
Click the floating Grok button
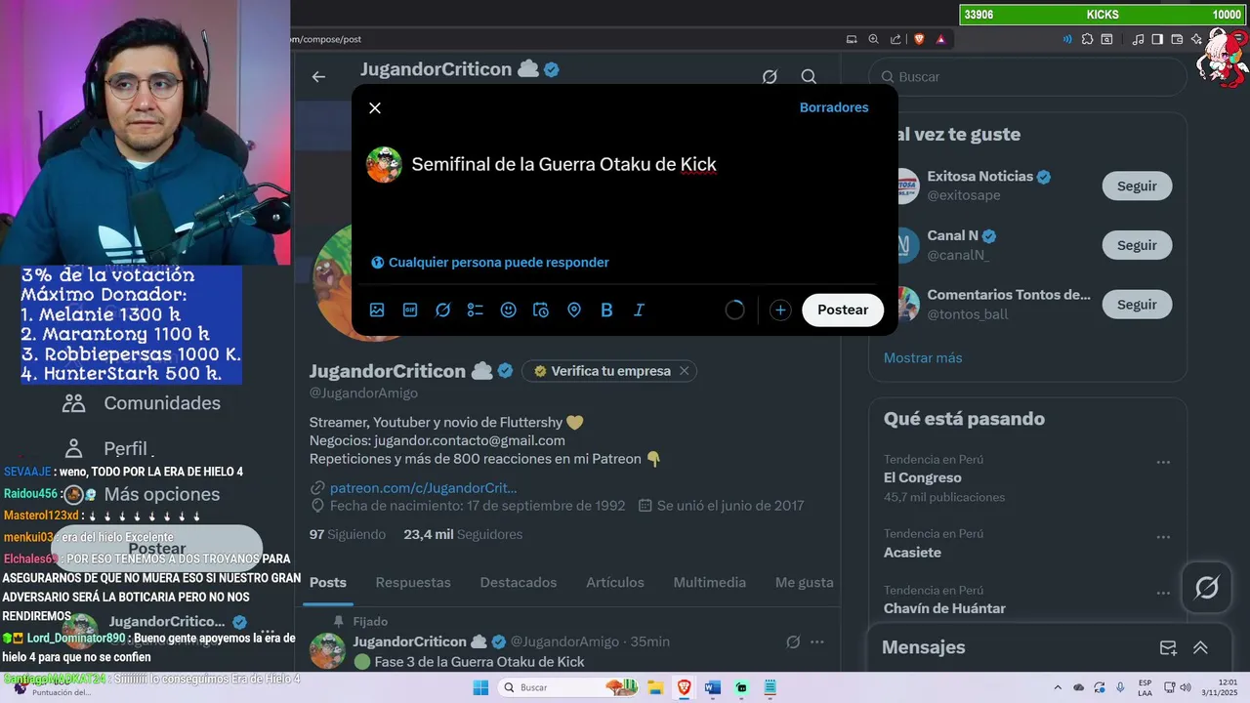tap(1207, 587)
